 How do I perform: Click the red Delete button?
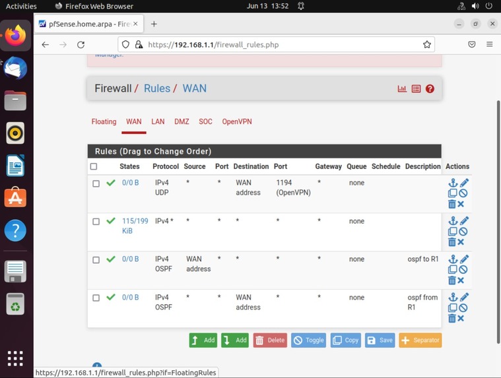coord(271,340)
